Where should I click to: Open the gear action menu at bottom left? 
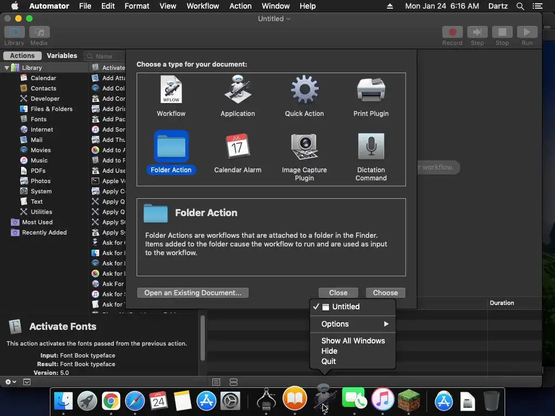pyautogui.click(x=11, y=382)
